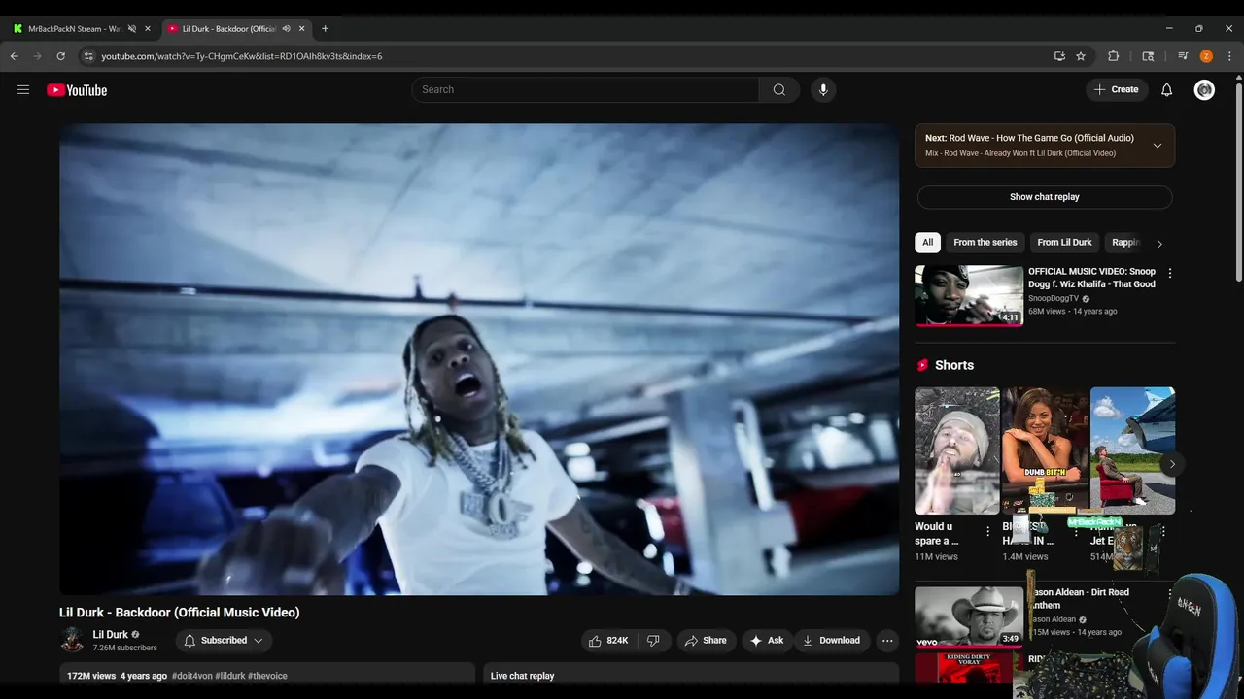Open Lil Durk channel avatar
Image resolution: width=1244 pixels, height=699 pixels.
tap(72, 640)
